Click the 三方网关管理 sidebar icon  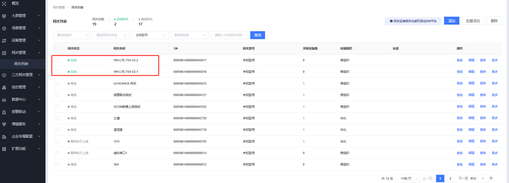point(4,75)
